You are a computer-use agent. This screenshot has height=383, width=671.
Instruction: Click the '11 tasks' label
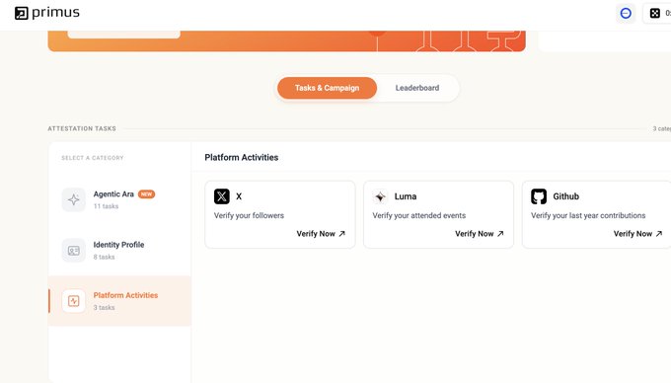pyautogui.click(x=107, y=206)
